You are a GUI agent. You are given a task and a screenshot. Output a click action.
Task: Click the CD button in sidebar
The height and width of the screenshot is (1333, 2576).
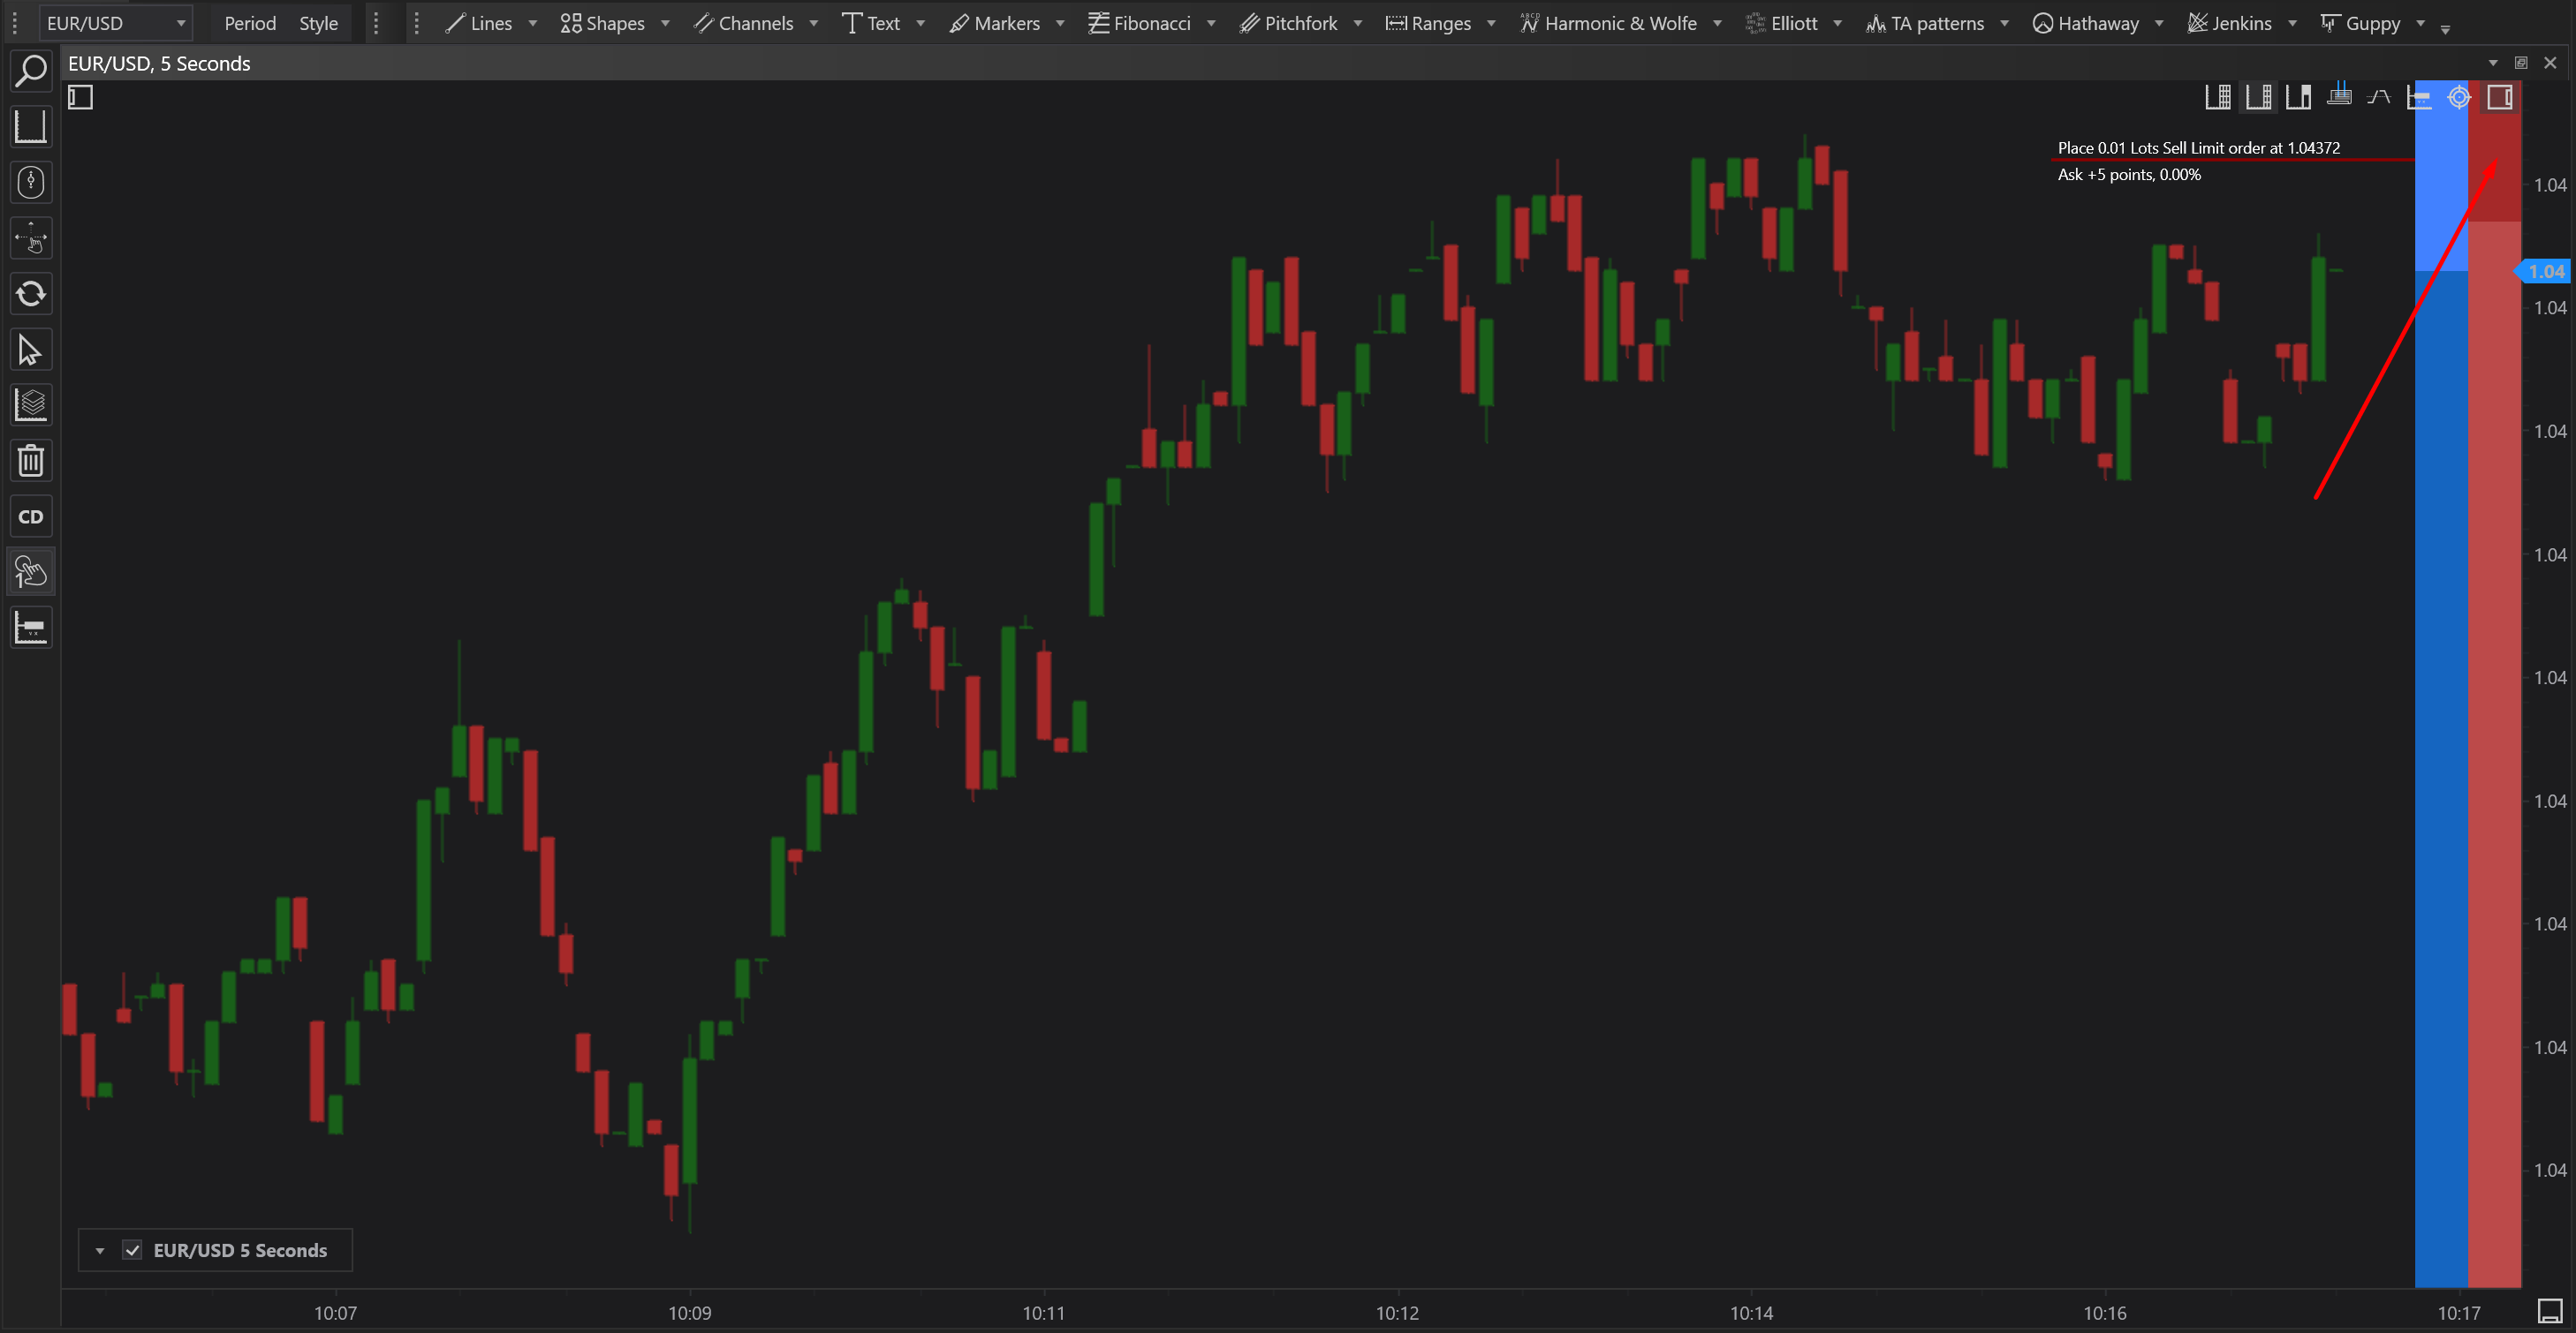click(31, 516)
